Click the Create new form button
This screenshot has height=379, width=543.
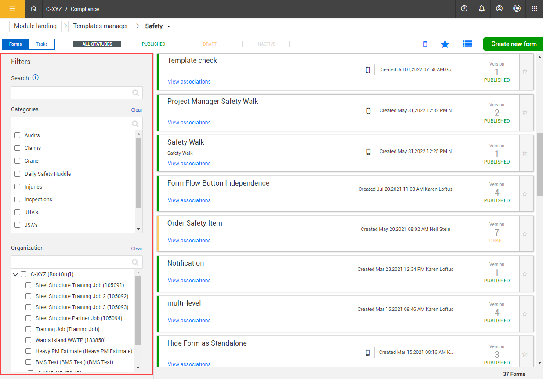click(x=514, y=44)
